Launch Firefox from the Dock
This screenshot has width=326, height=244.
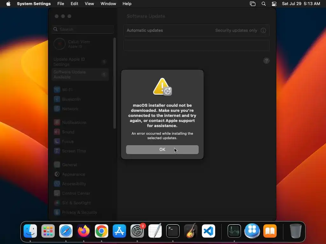tap(84, 231)
